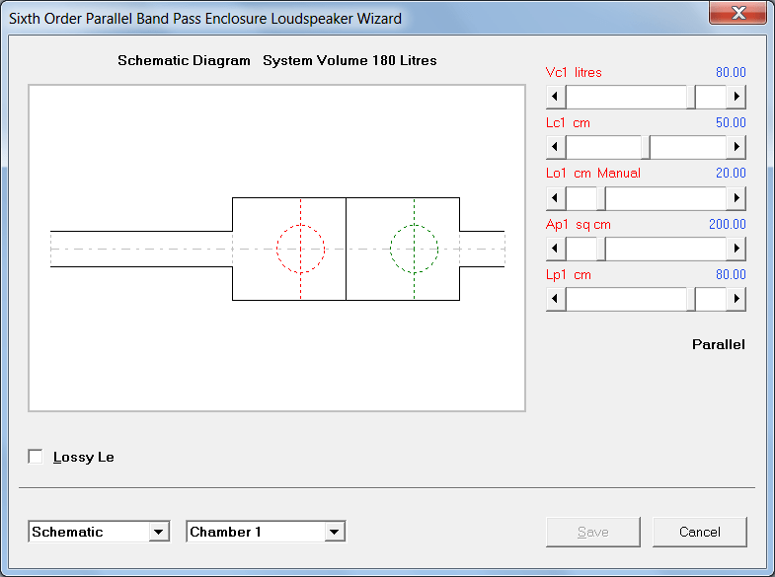Decrease Lo1 cm using left arrow

556,198
